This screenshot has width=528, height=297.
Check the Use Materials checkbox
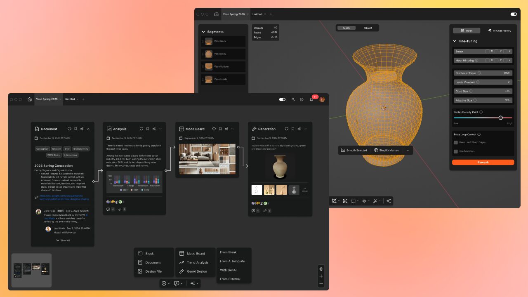click(x=456, y=151)
